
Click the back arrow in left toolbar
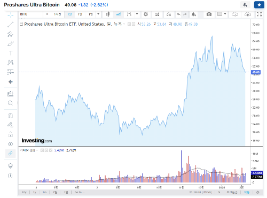11,82
